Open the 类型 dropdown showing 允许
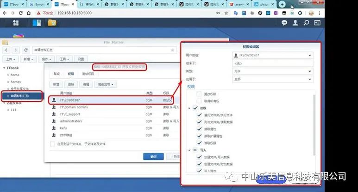The image size is (358, 192). click(273, 71)
